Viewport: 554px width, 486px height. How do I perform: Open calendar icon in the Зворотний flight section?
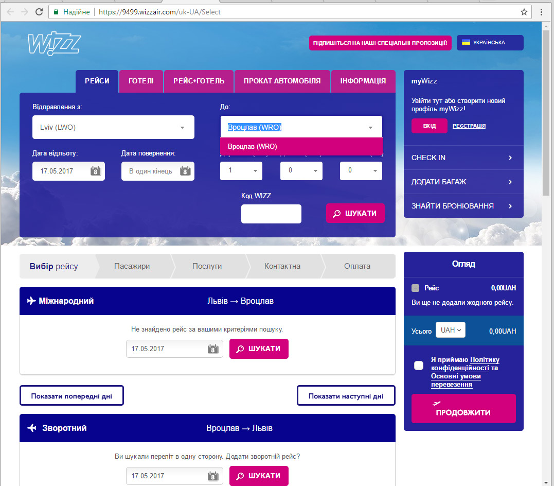coord(212,476)
